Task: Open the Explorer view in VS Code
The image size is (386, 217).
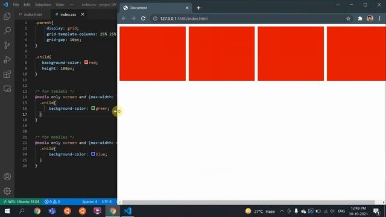Action: (7, 16)
